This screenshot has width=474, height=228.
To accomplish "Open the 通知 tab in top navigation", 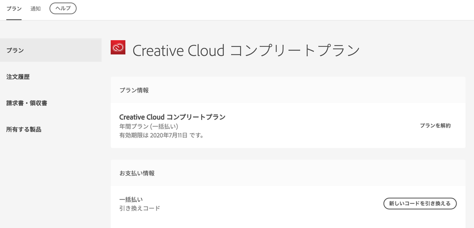I will pos(36,9).
